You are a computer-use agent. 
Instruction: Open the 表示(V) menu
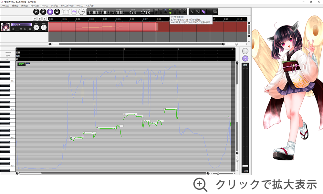24,6
